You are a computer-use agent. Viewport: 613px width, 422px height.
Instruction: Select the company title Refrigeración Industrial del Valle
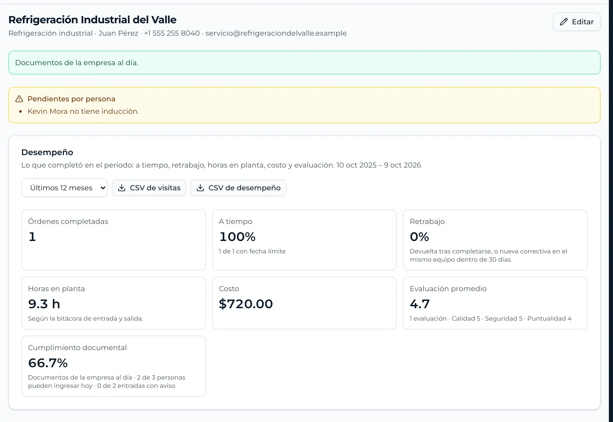point(92,20)
